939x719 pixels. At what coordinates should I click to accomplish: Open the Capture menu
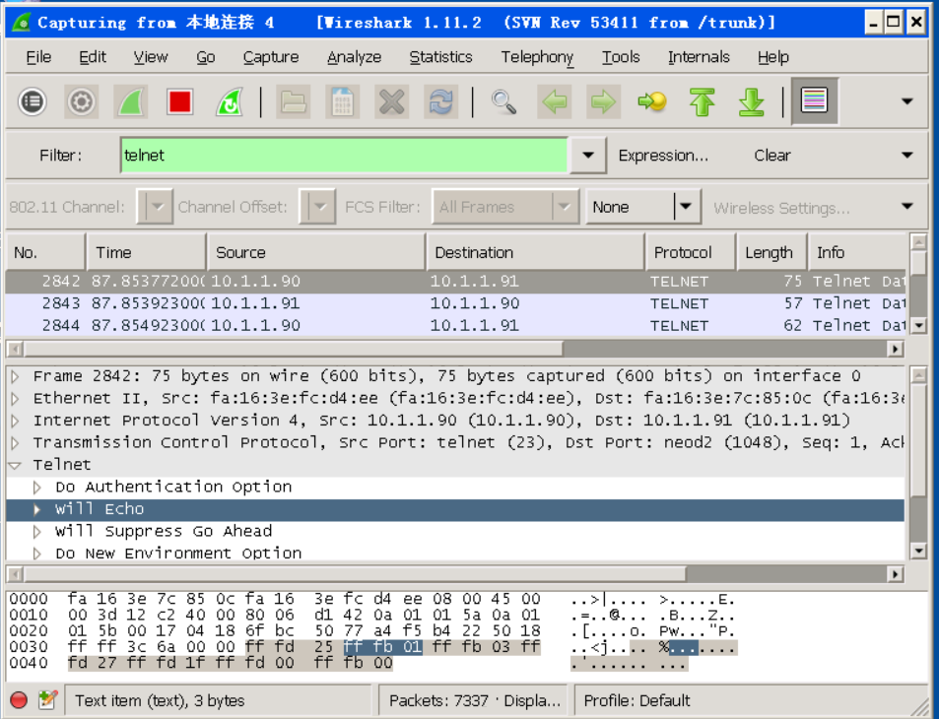(x=271, y=57)
